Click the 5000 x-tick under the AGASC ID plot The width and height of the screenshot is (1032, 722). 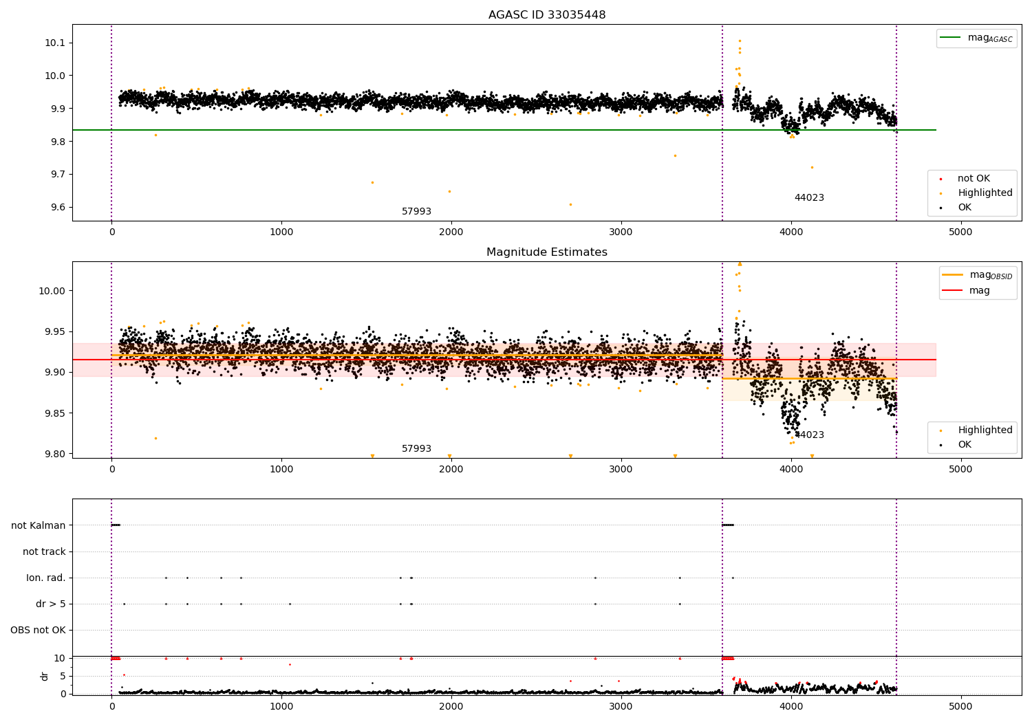click(960, 232)
